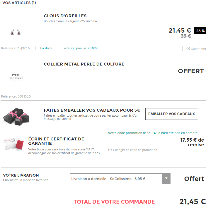
Task: Click the unavailable image placeholder
Action: pos(16,77)
